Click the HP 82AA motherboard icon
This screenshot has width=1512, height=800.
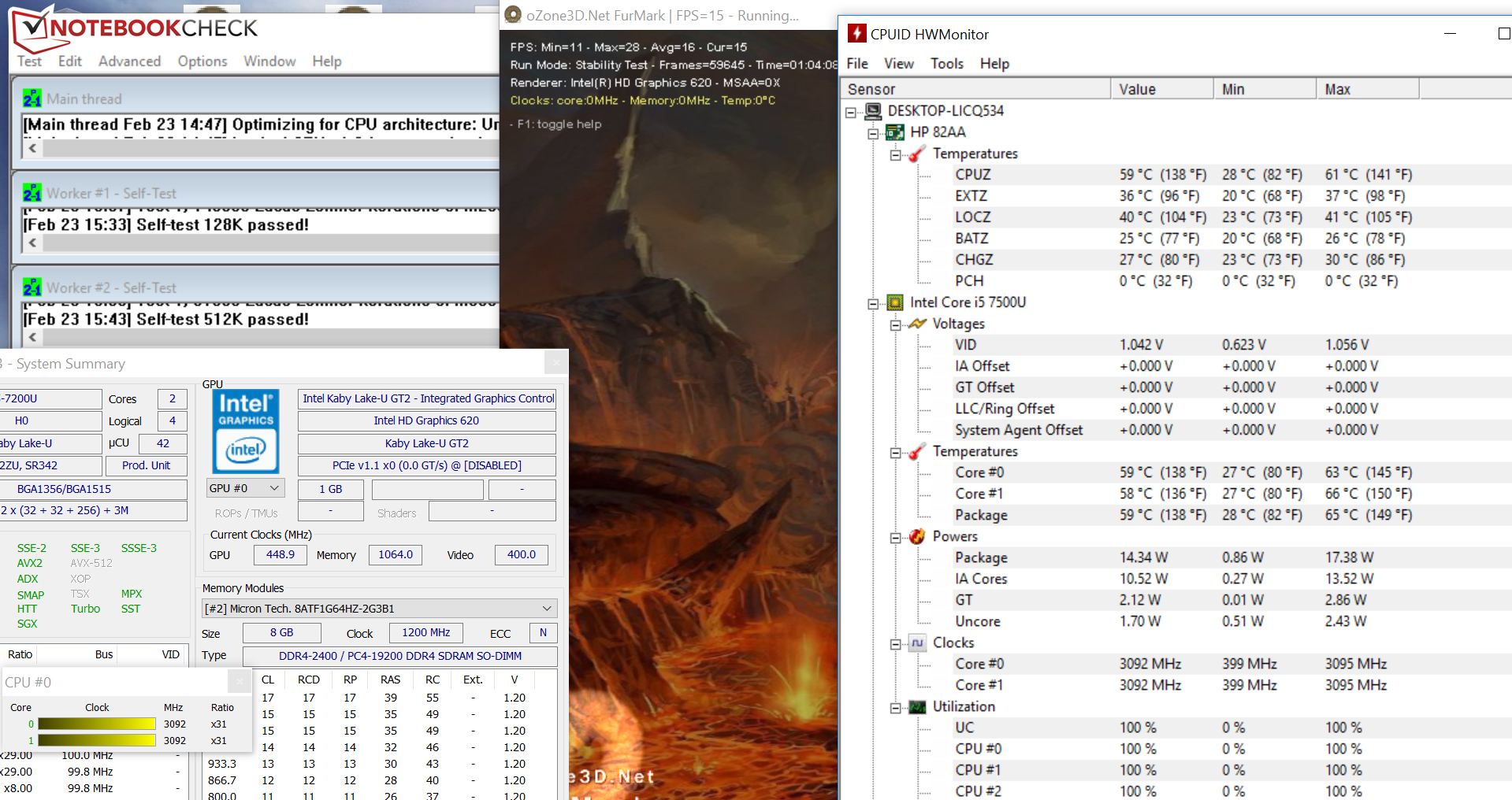click(895, 132)
